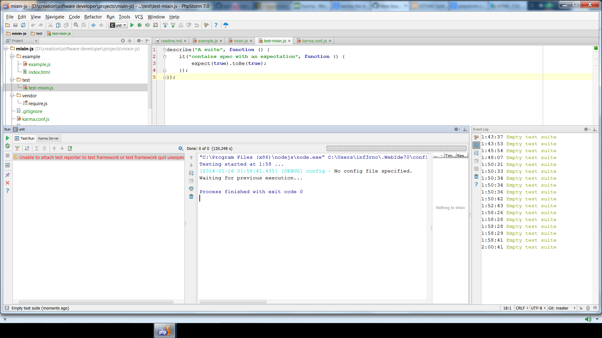The image size is (602, 338).
Task: Switch to the Karma Server tab
Action: coord(48,138)
